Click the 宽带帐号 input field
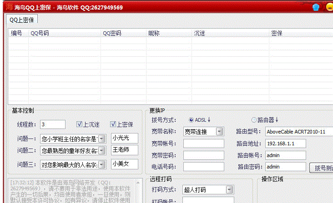The height and width of the screenshot is (203, 333). (203, 144)
